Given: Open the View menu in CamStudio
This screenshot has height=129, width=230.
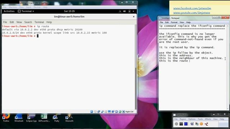Looking at the screenshot, I should coord(215,119).
